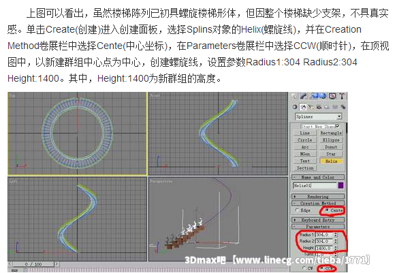Click the Height value field
The image size is (397, 273).
pyautogui.click(x=324, y=248)
